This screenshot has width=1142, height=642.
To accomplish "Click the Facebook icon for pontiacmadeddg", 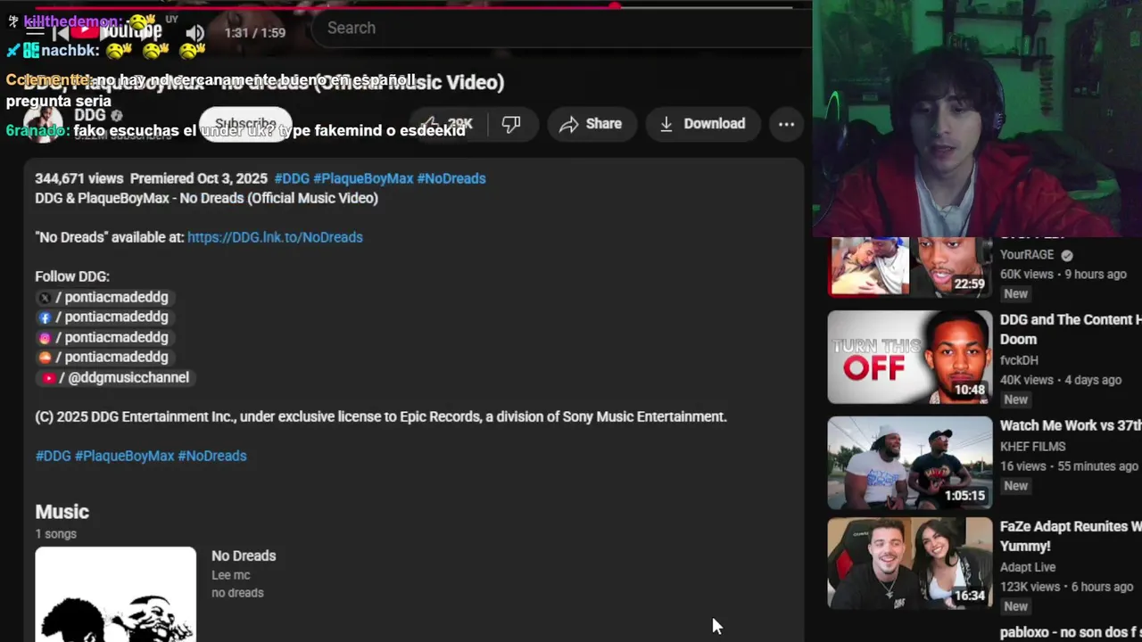I will (45, 317).
